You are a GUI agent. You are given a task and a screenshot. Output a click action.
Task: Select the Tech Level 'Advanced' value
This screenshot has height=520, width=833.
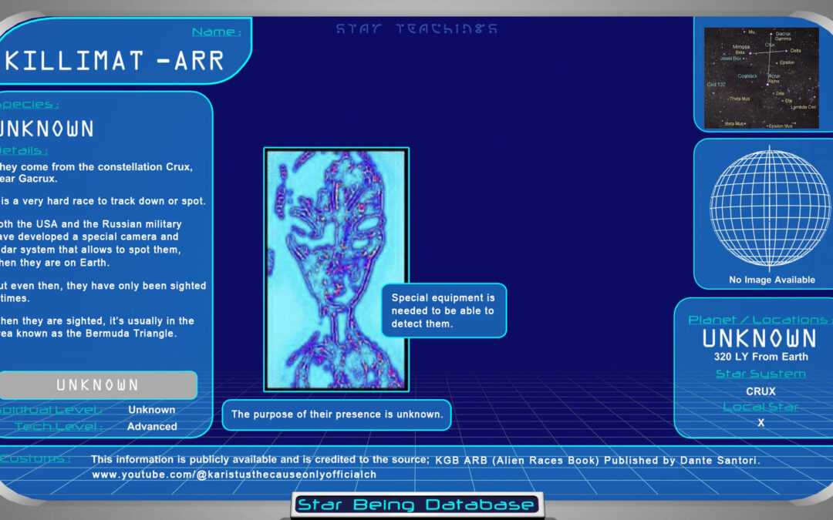[x=153, y=426]
